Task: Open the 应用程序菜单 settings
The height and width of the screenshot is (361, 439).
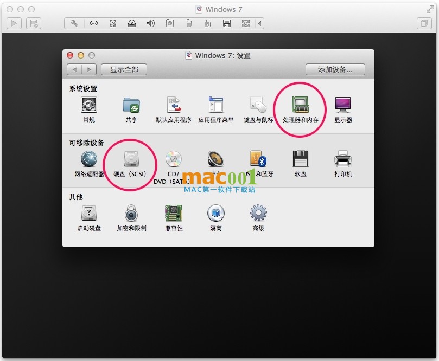Action: pos(216,110)
